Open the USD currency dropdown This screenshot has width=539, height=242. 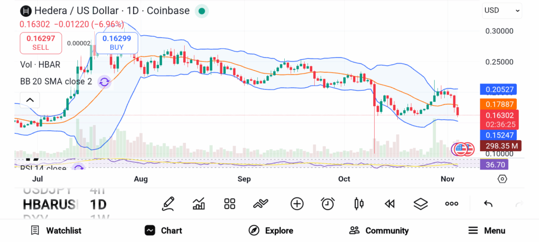click(502, 10)
